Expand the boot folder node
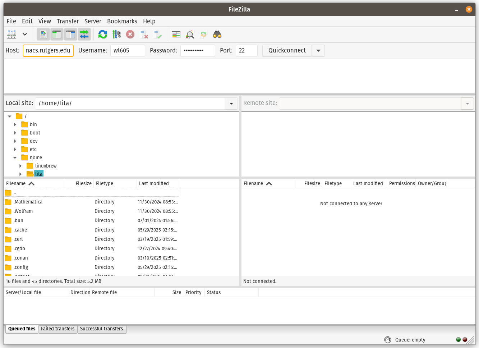This screenshot has height=348, width=479. 15,133
